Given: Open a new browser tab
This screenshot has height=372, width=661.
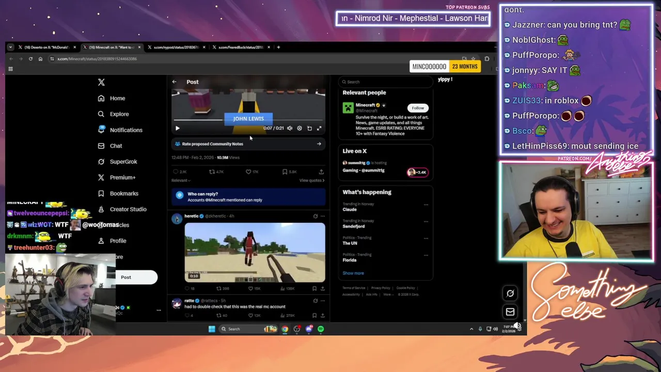Looking at the screenshot, I should (x=278, y=47).
